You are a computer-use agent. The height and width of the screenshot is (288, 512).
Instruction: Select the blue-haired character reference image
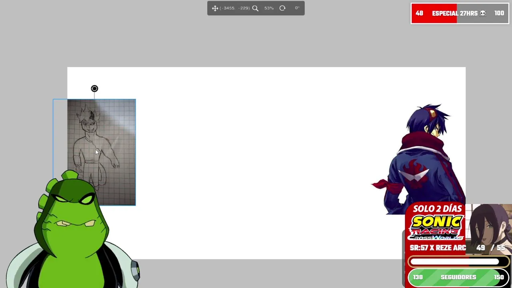[418, 159]
